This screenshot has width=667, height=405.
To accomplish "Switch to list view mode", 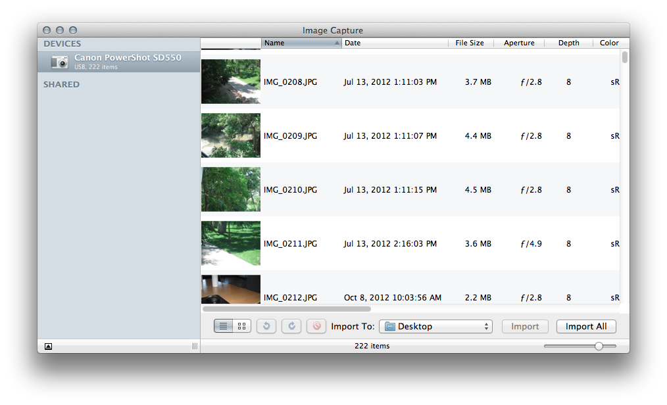I will click(x=224, y=326).
